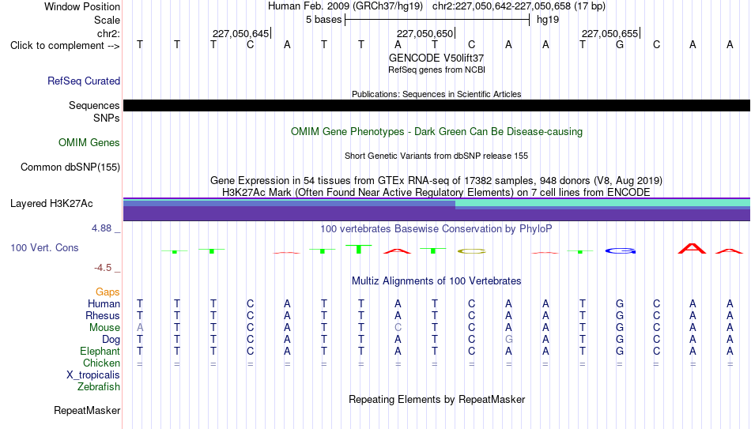The height and width of the screenshot is (429, 751).
Task: Click the SNPs label on the left
Action: pyautogui.click(x=107, y=118)
